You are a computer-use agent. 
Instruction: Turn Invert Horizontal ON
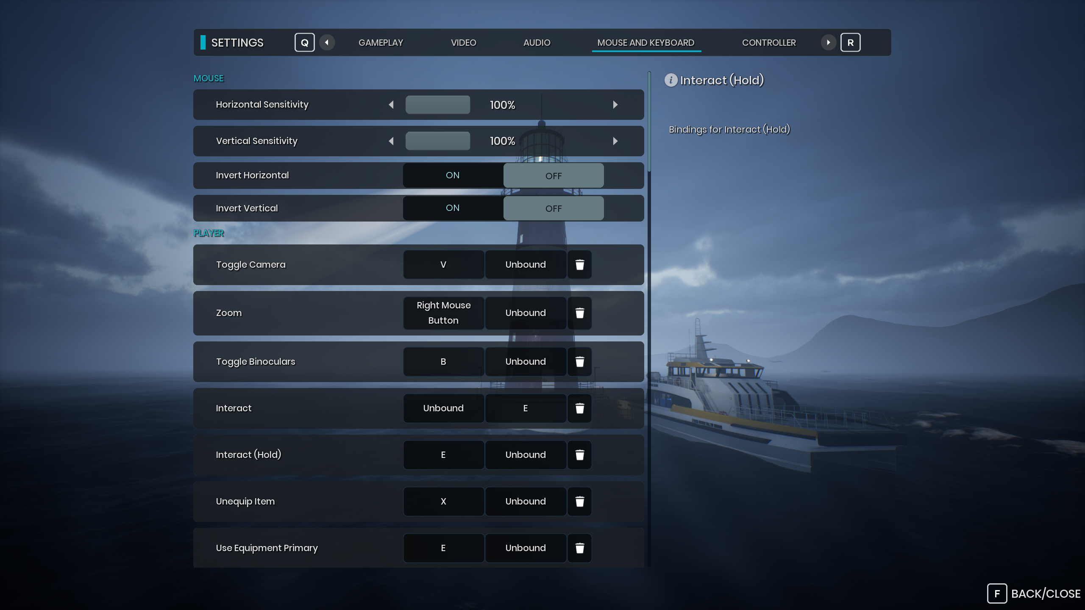coord(453,175)
